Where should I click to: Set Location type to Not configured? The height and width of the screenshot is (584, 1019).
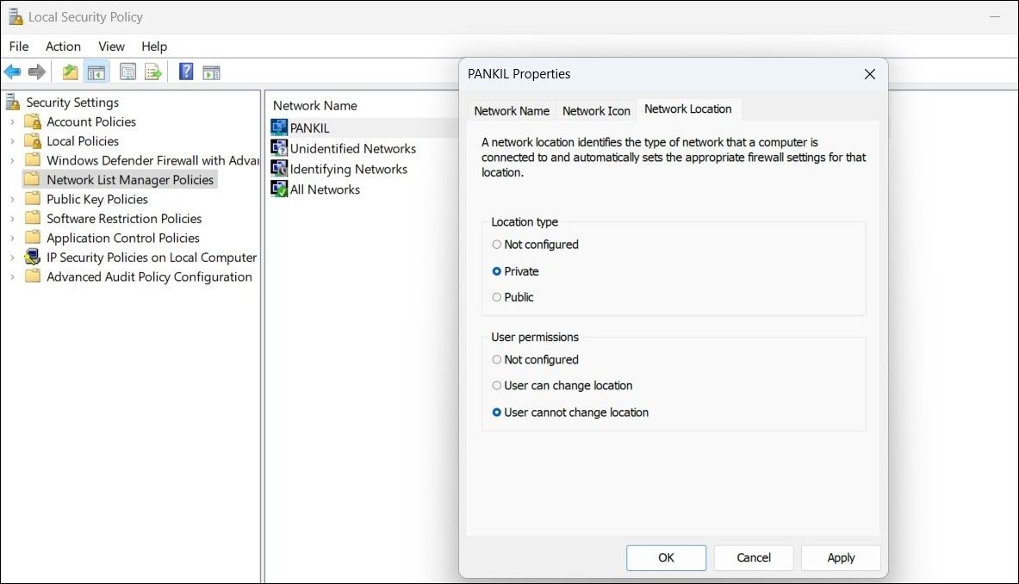click(x=497, y=245)
